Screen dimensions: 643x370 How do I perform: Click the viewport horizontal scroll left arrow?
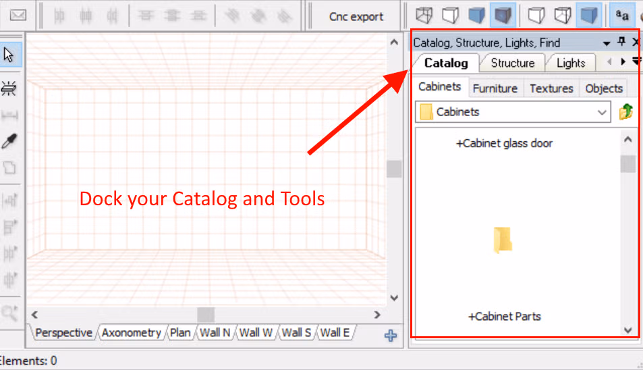(x=35, y=315)
